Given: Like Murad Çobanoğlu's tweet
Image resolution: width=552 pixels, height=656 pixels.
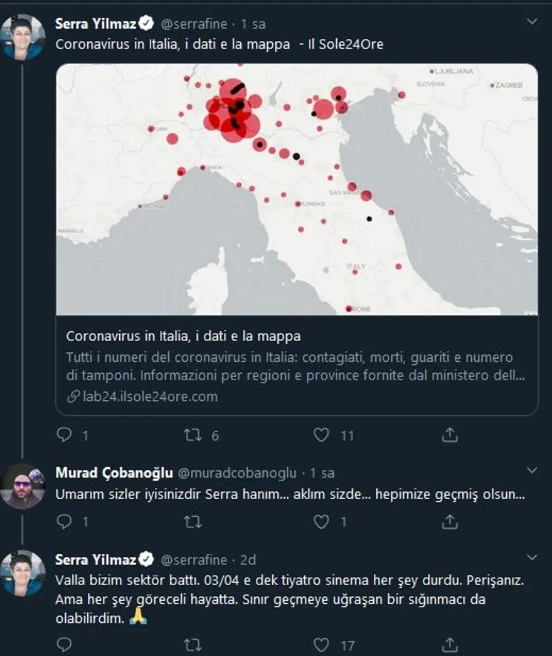Looking at the screenshot, I should (x=321, y=521).
